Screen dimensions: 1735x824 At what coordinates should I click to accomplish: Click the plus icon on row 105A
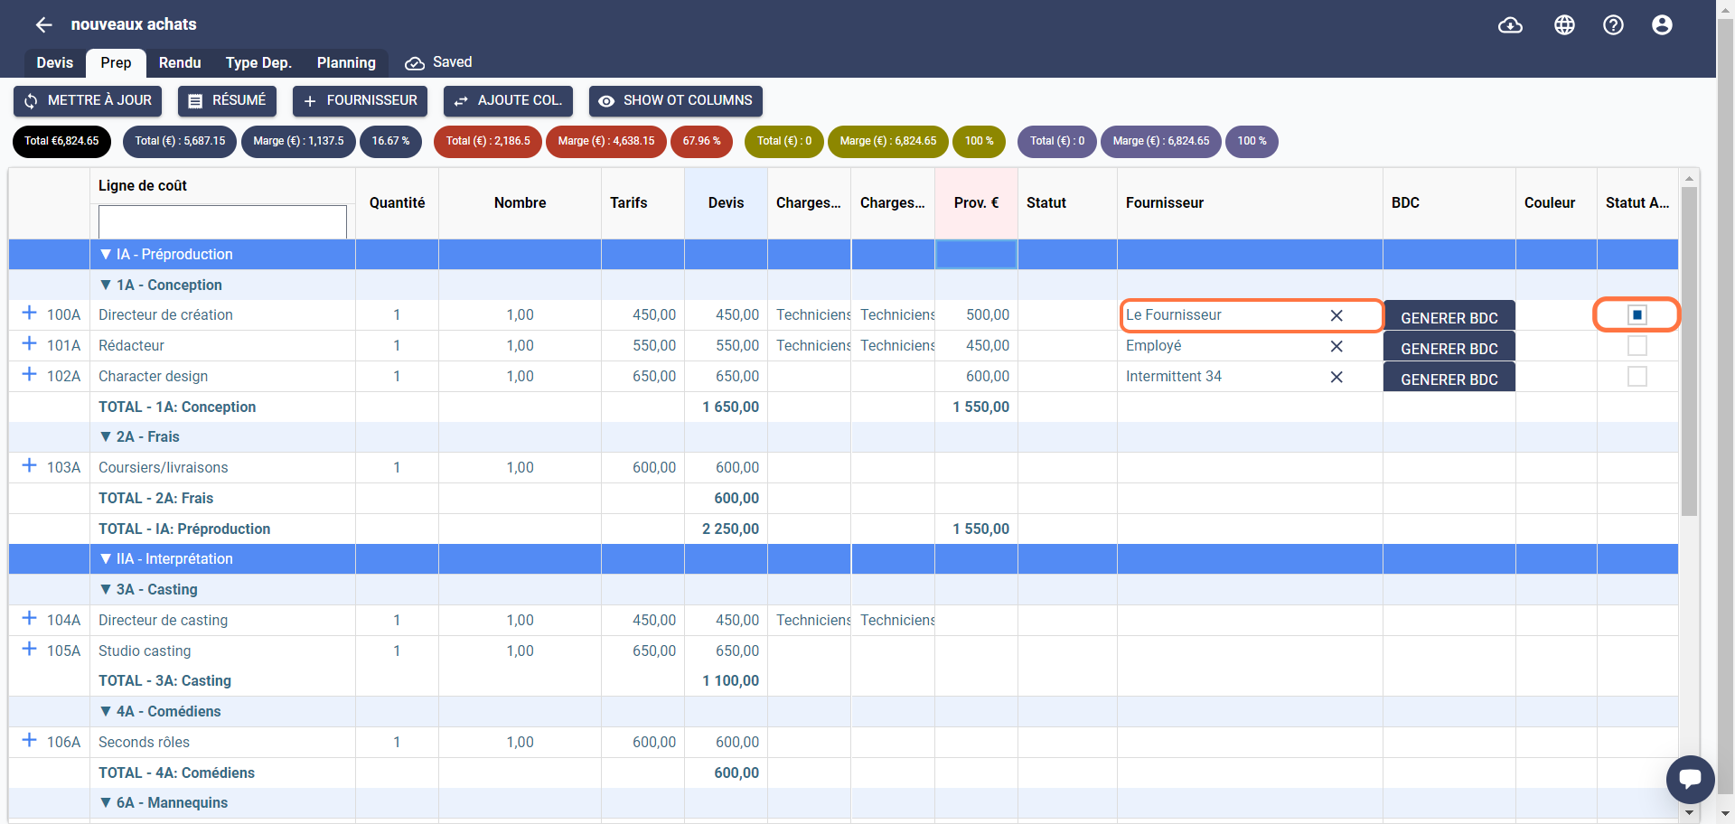point(29,649)
